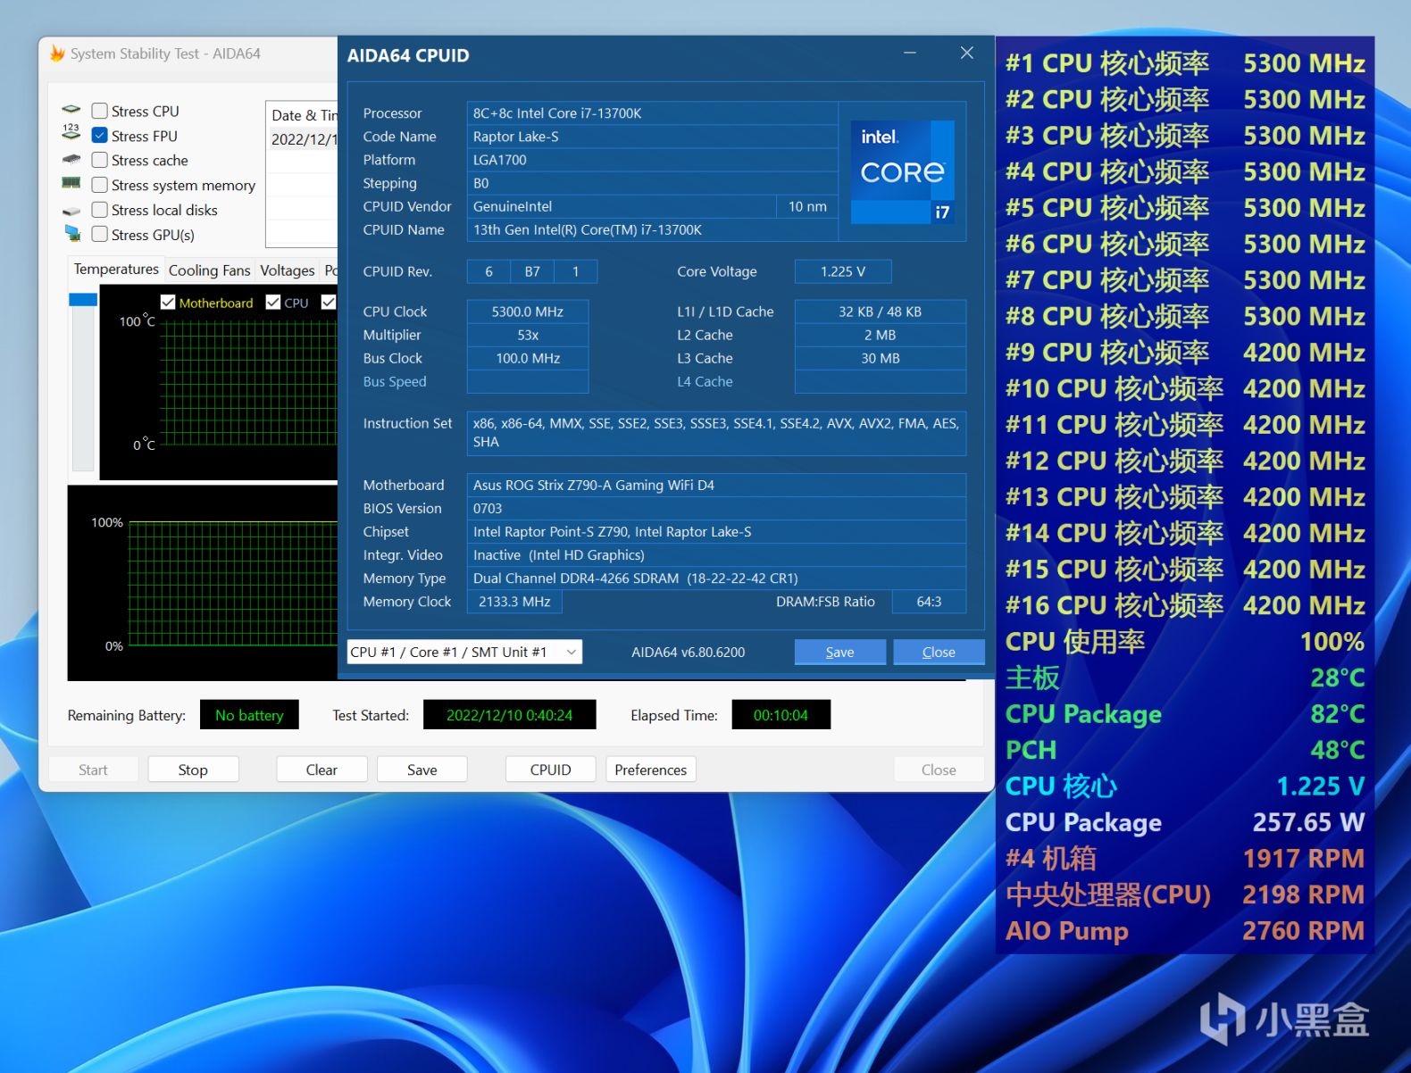
Task: Enable the Stress cache checkbox
Action: 100,160
